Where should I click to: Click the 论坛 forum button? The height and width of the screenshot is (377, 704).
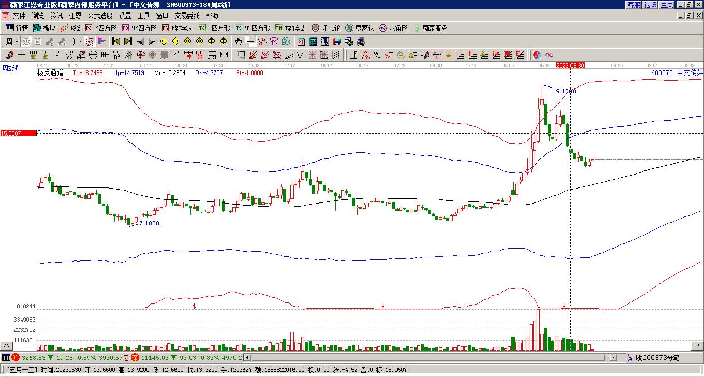pos(650,5)
